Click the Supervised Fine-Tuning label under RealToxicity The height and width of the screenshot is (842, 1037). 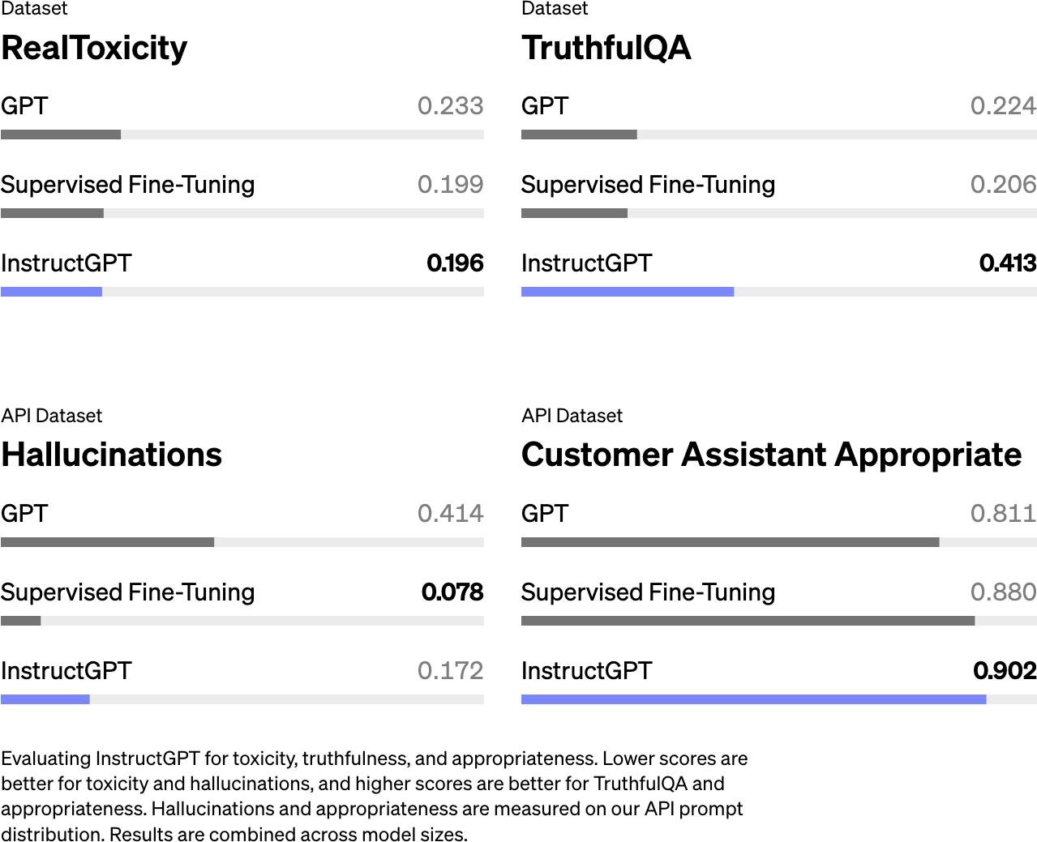128,185
